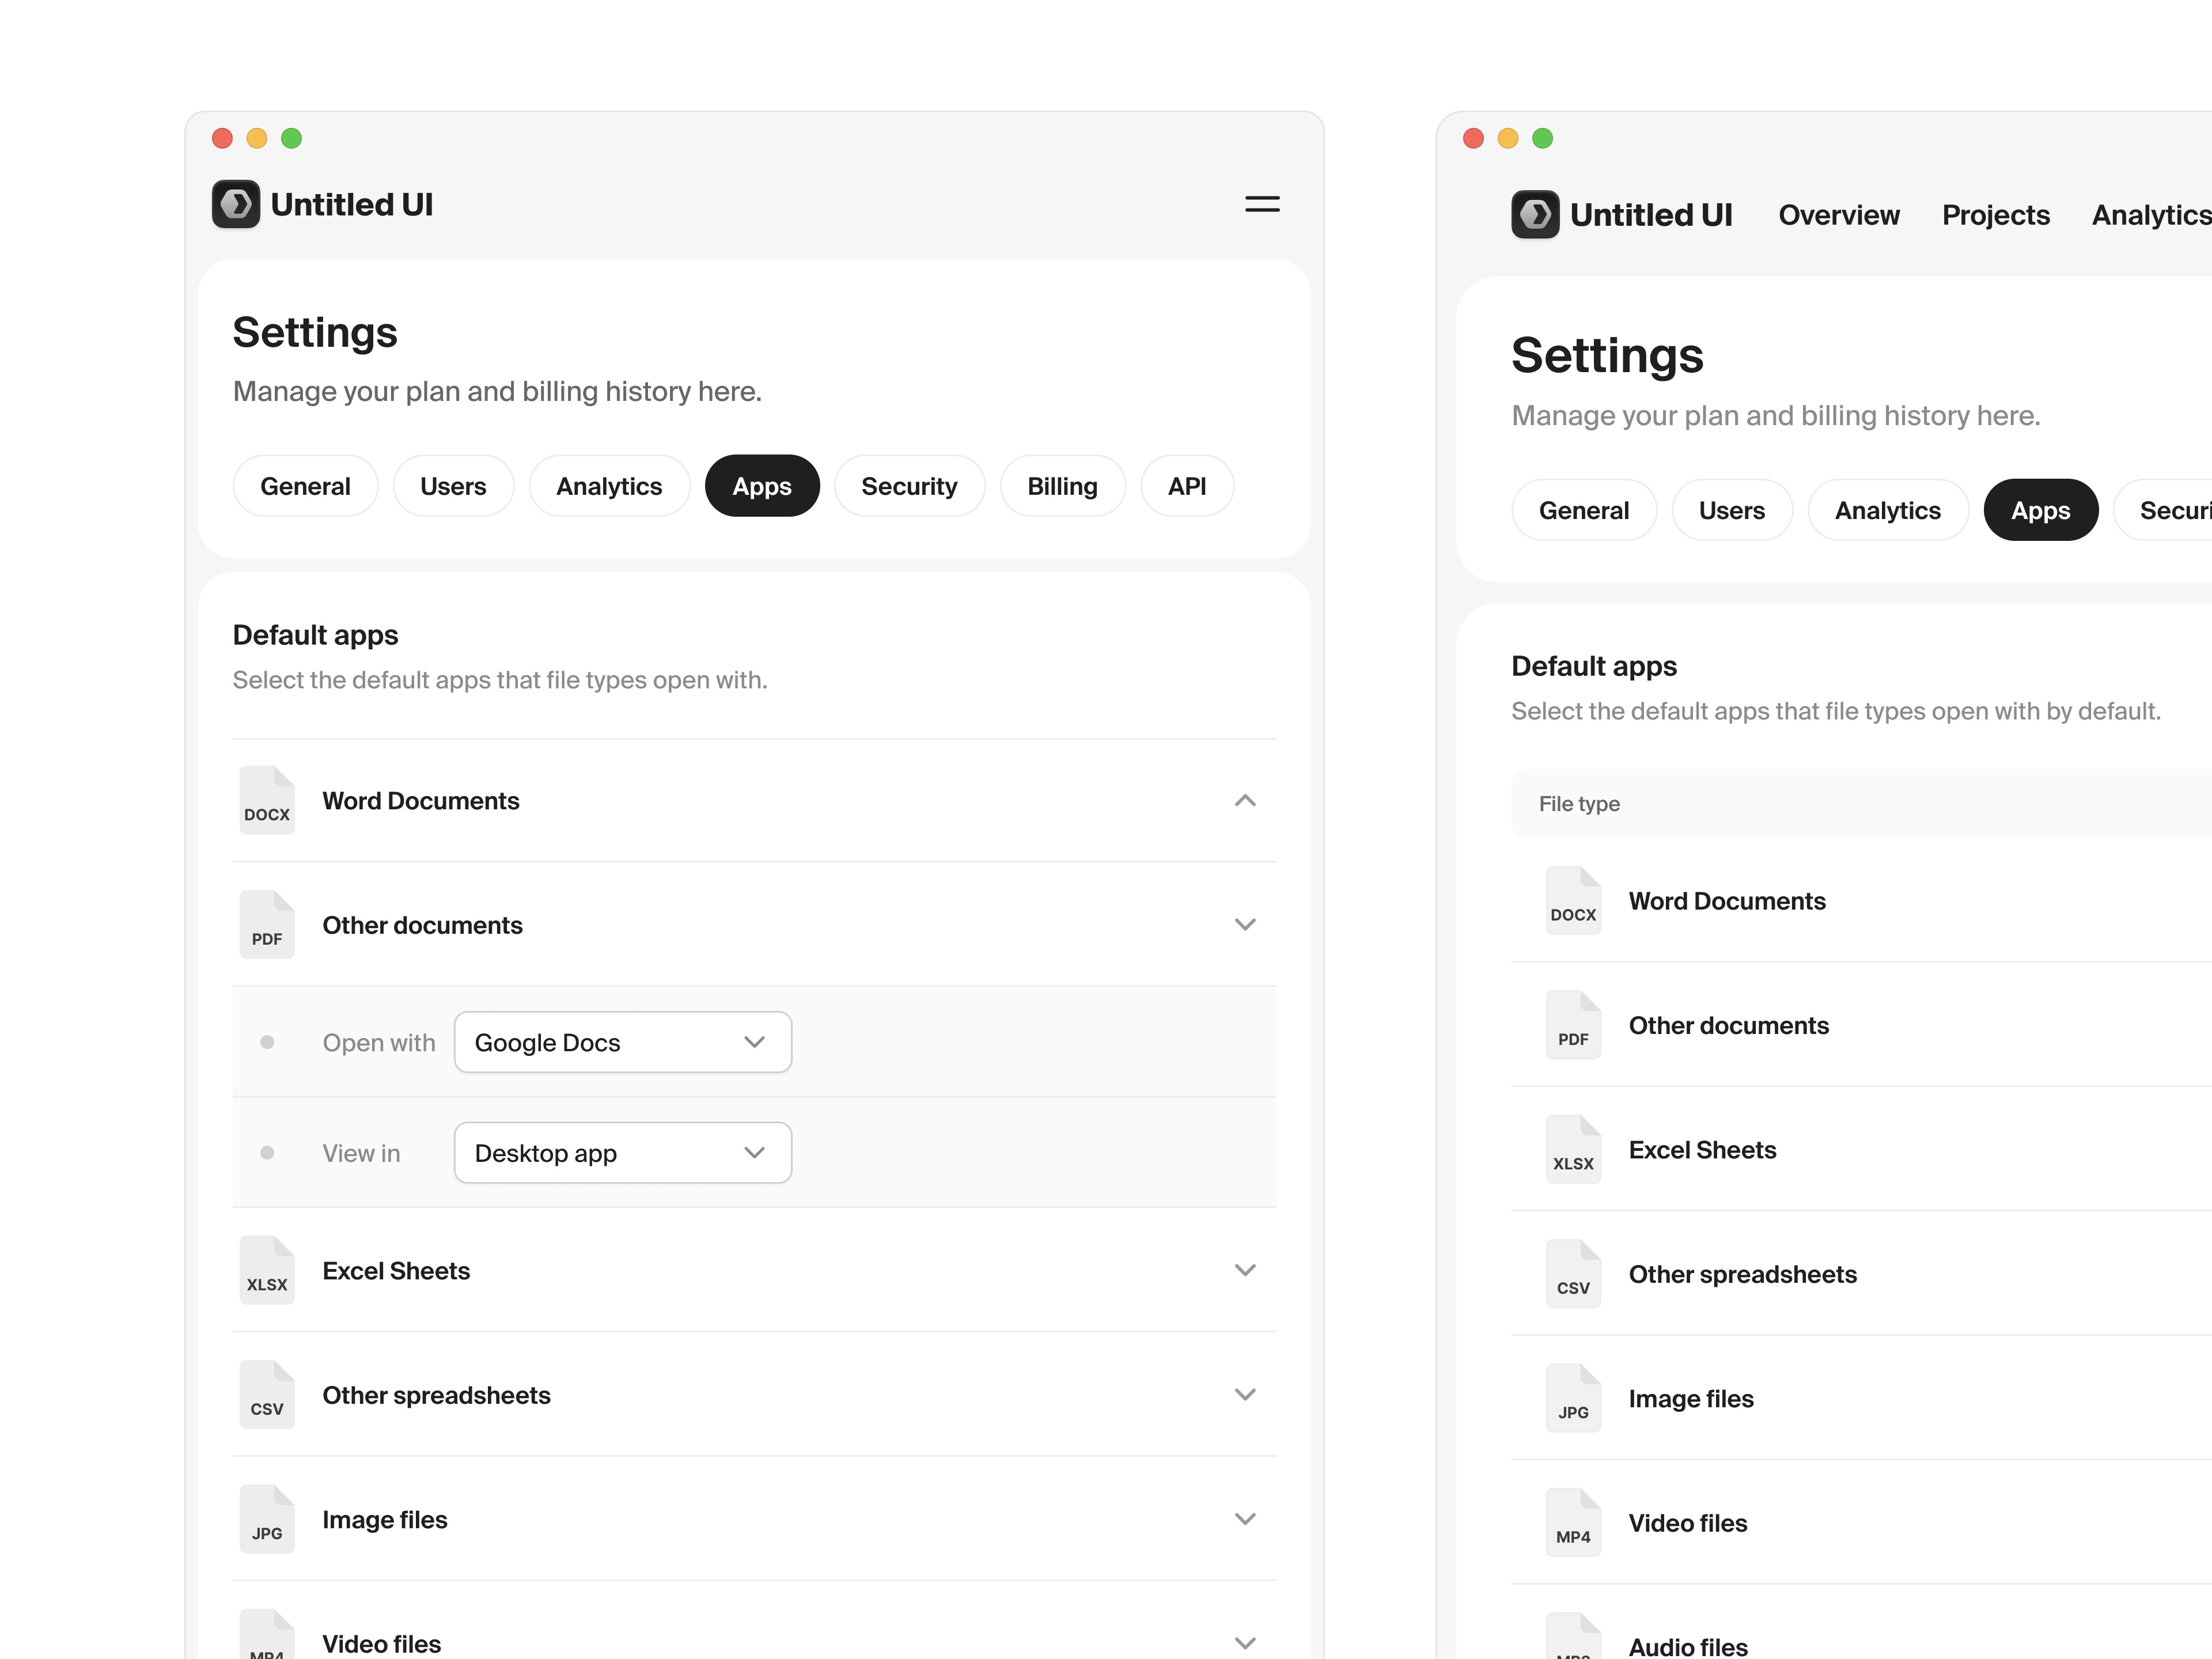Viewport: 2212px width, 1659px height.
Task: Switch to the Billing tab
Action: 1062,486
